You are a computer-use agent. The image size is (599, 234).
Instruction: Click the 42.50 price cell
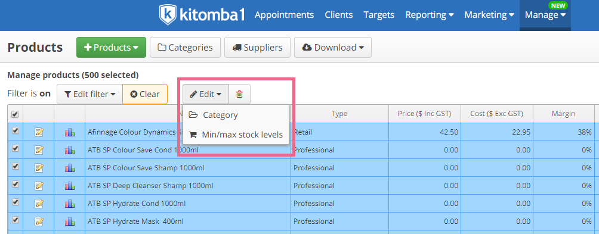425,132
